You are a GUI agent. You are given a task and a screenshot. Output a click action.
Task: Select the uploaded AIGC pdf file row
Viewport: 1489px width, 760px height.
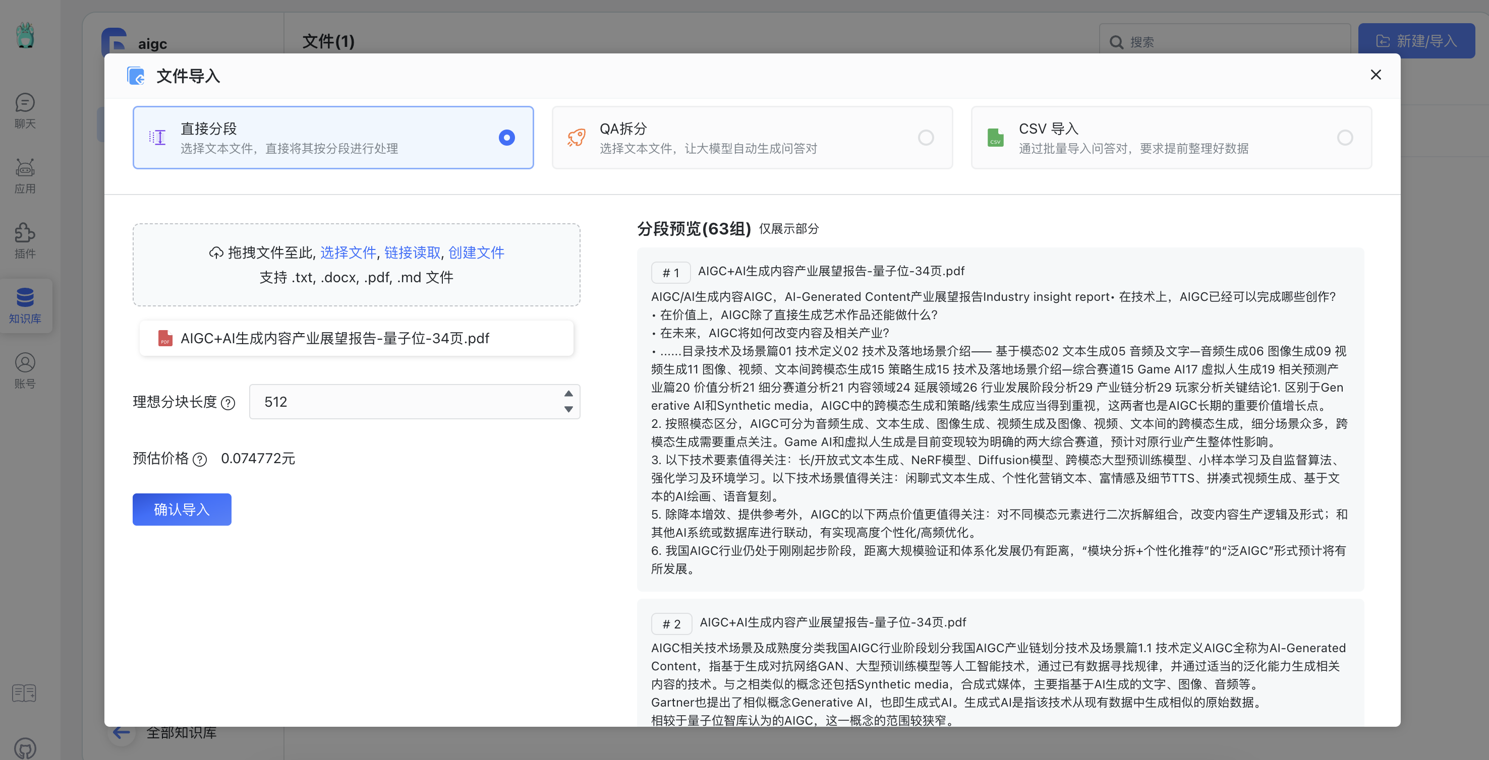click(x=357, y=338)
